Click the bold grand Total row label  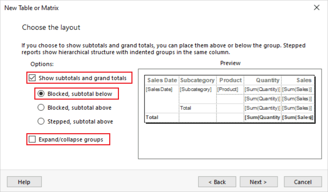(x=152, y=118)
